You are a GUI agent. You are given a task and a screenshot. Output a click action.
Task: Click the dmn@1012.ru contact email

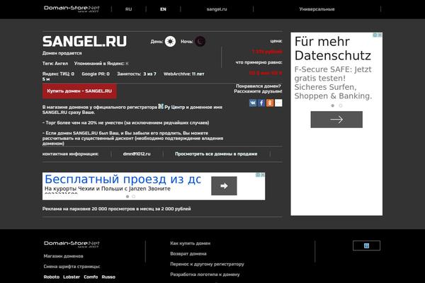[137, 154]
